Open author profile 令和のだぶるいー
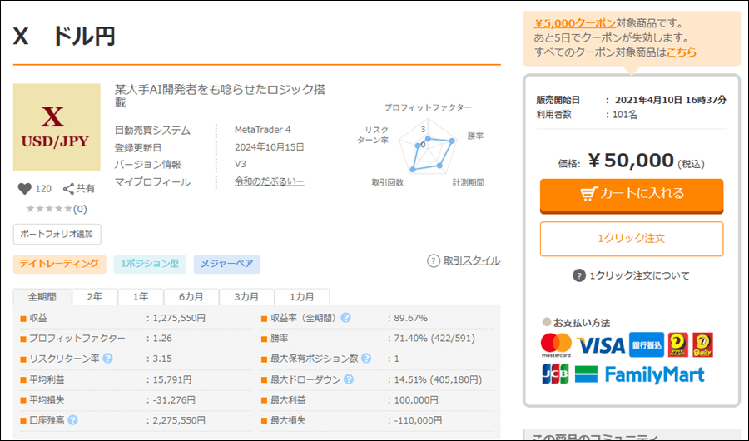The image size is (749, 441). [x=269, y=181]
